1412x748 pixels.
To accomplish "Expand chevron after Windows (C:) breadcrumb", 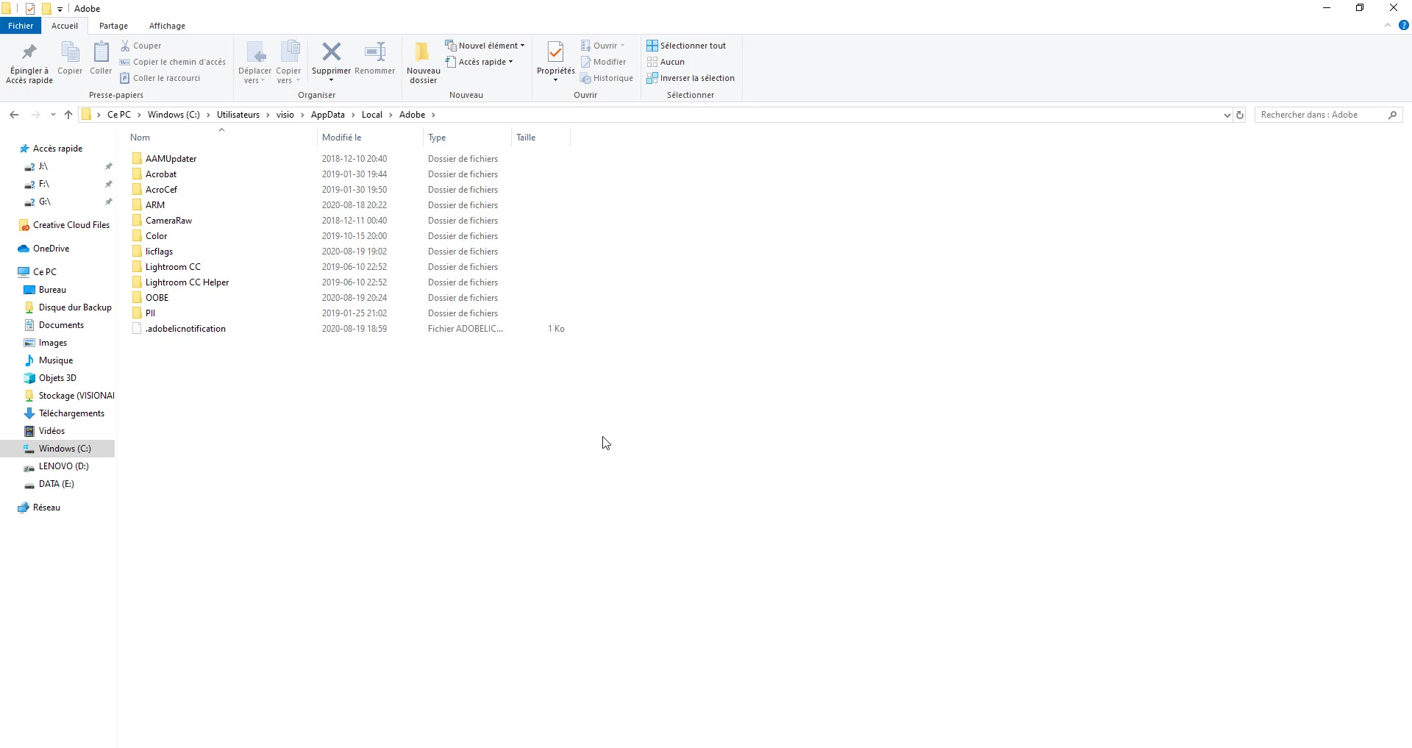I will point(208,115).
